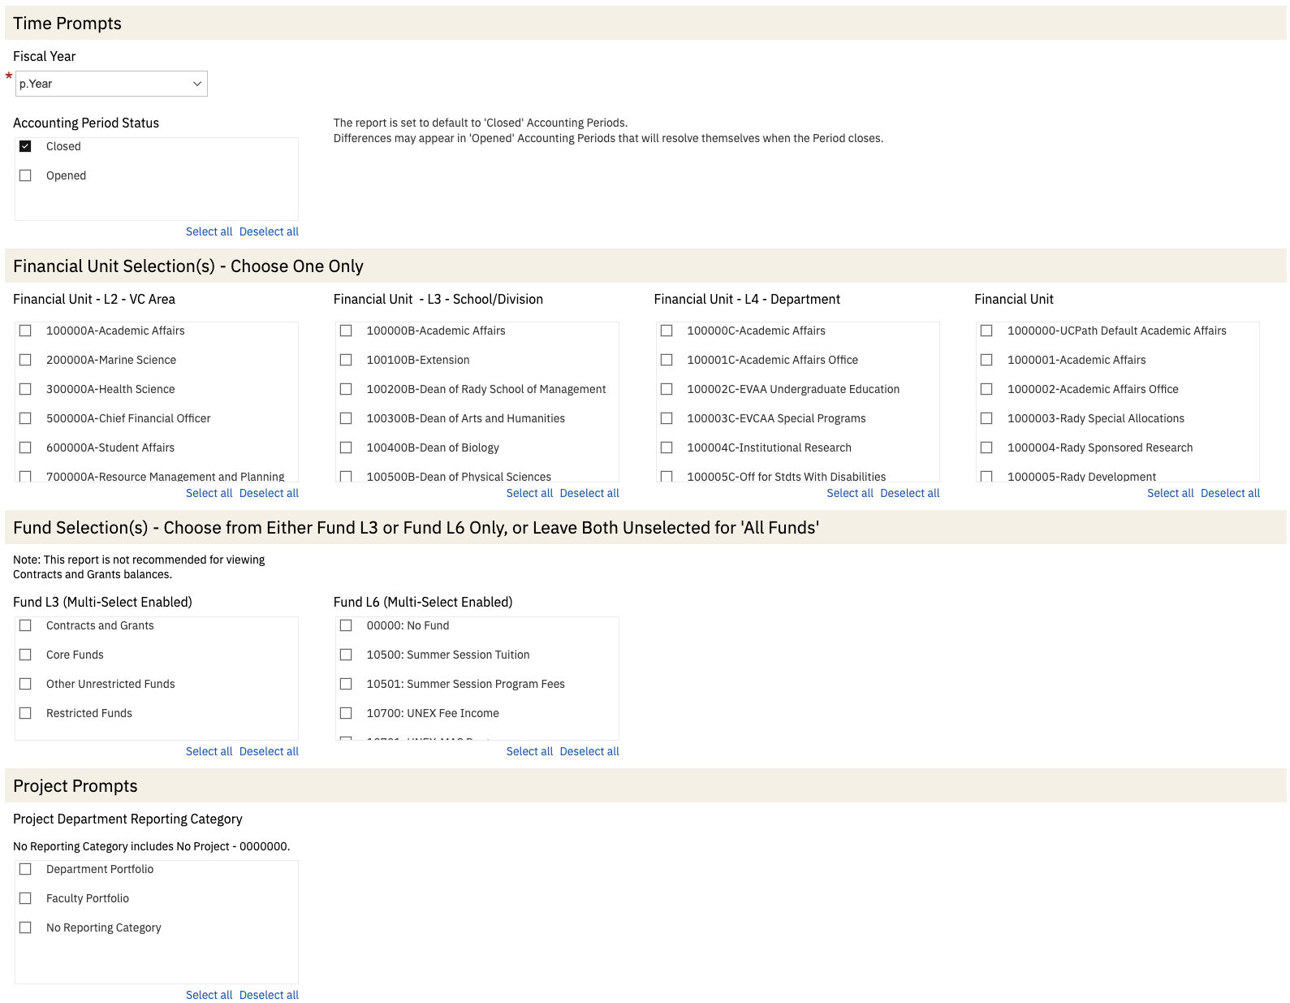Uncheck the Closed accounting period checkbox
The height and width of the screenshot is (1003, 1290).
(25, 146)
